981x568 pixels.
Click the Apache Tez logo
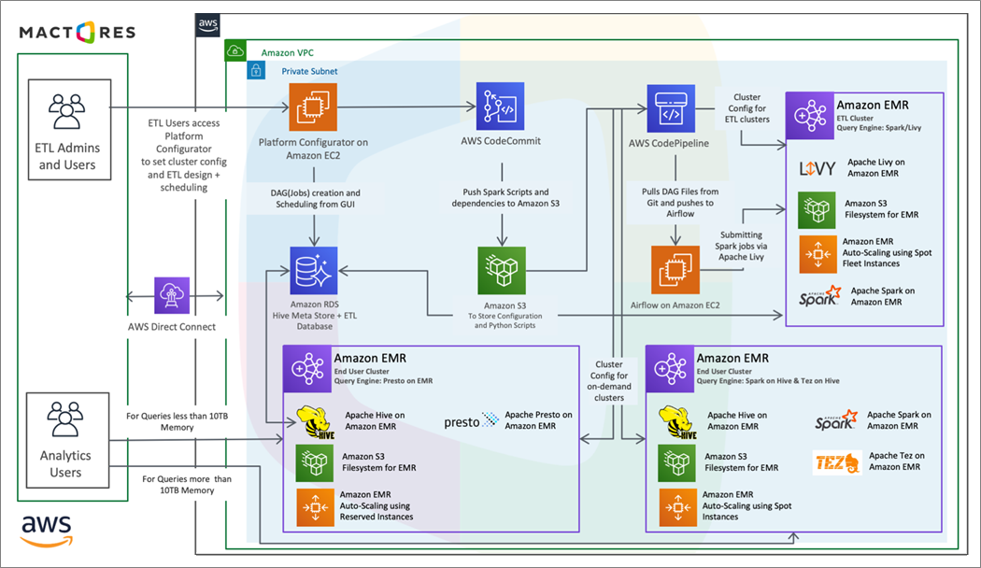click(837, 463)
